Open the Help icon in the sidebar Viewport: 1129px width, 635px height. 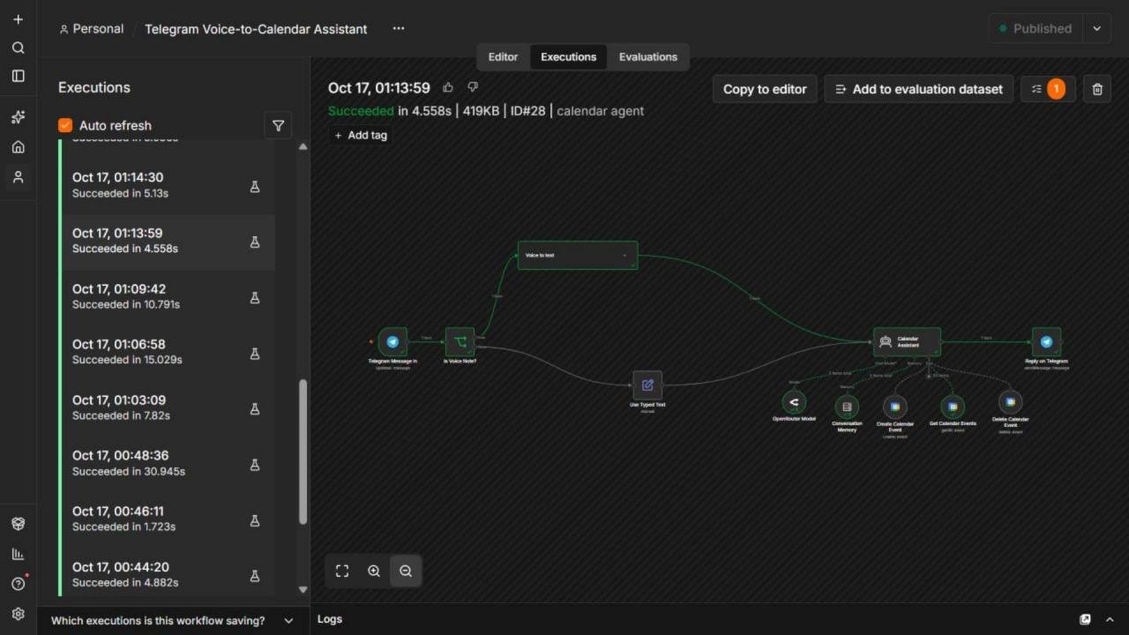[x=18, y=583]
